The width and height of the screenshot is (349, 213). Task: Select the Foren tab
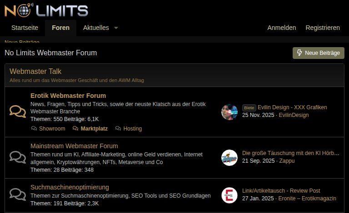pyautogui.click(x=60, y=28)
